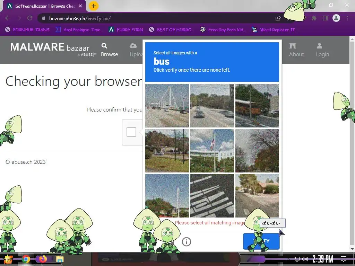Toggle the browser side panel icon
Viewport: 355px width, 266px height.
pos(325,18)
